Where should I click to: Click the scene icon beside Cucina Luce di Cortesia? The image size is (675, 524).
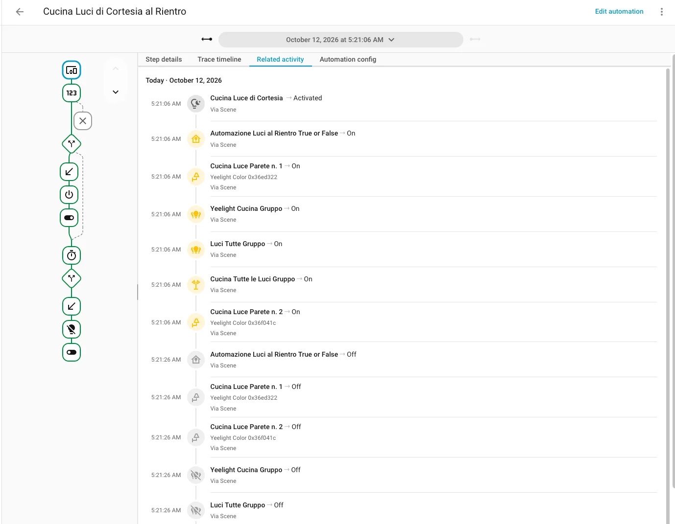coord(196,104)
